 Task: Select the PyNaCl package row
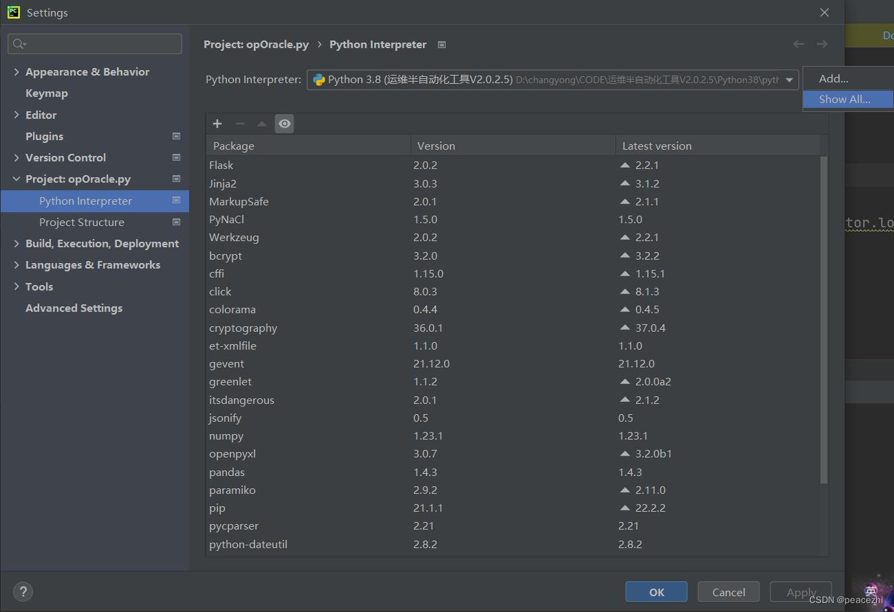[513, 219]
